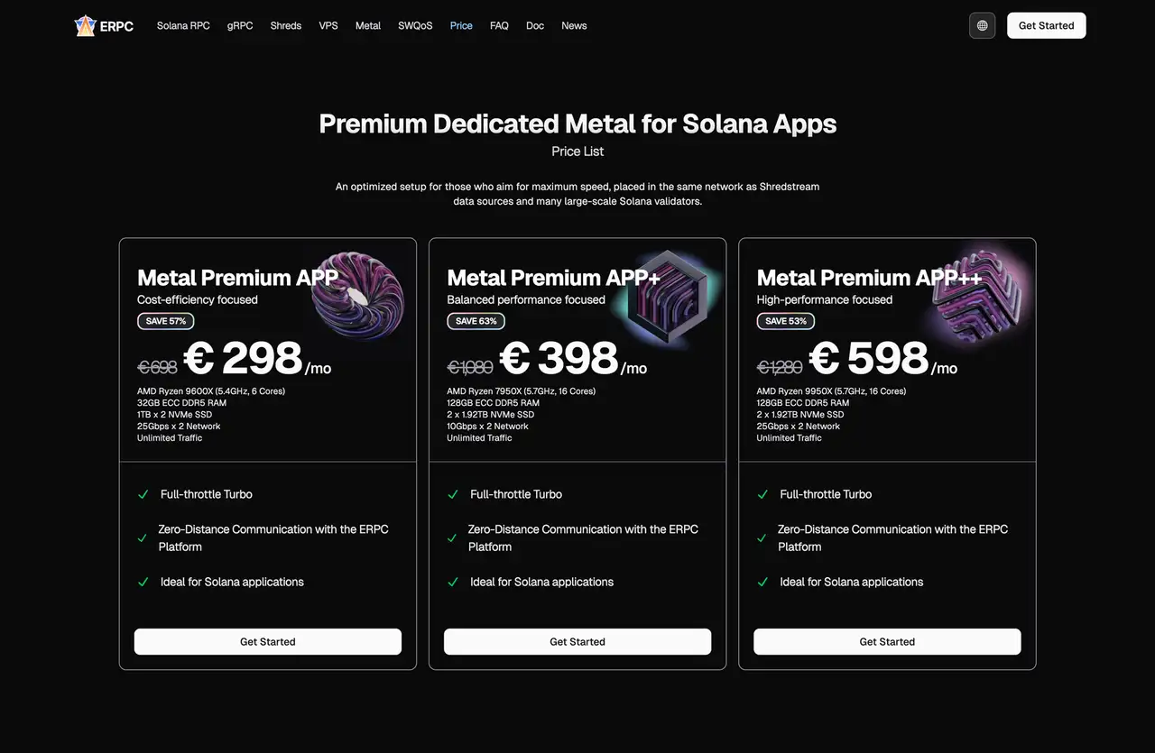Switch to the SWQoS page
1155x753 pixels.
coord(415,25)
